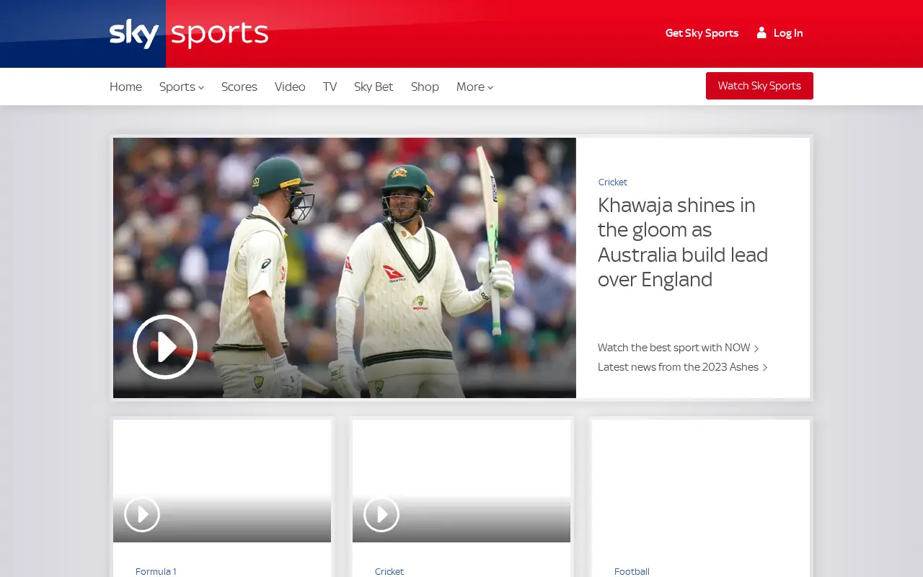Open the Scores section
Image resolution: width=923 pixels, height=577 pixels.
click(x=239, y=87)
